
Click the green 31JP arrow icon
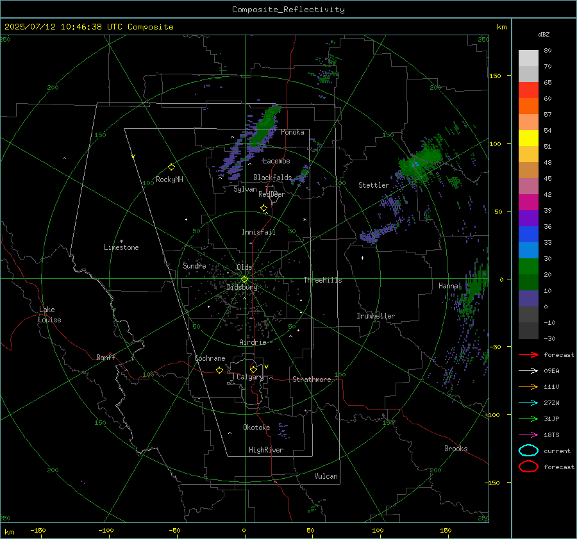coord(529,419)
